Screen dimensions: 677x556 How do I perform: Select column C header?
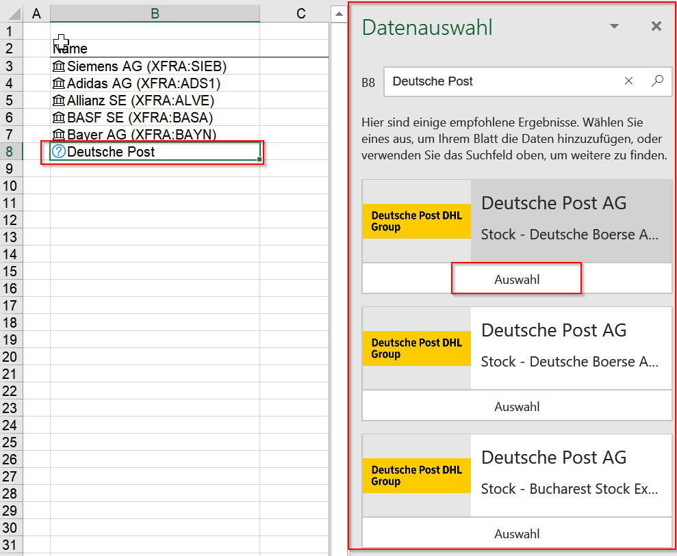pyautogui.click(x=301, y=14)
